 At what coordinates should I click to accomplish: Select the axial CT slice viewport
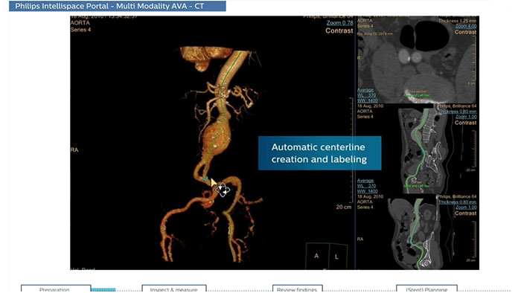coord(417,59)
